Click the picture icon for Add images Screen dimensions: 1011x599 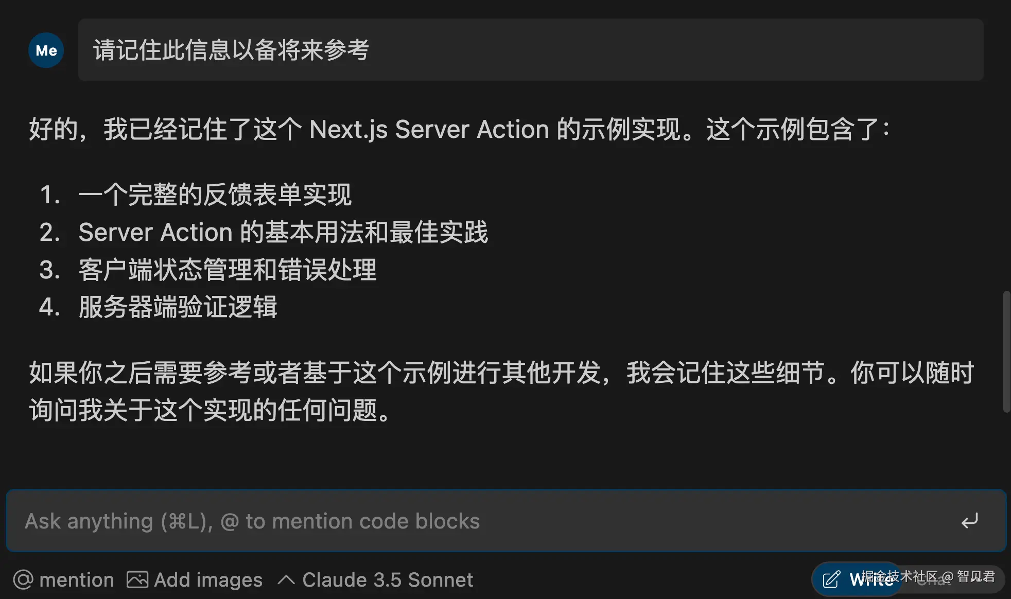(x=137, y=580)
